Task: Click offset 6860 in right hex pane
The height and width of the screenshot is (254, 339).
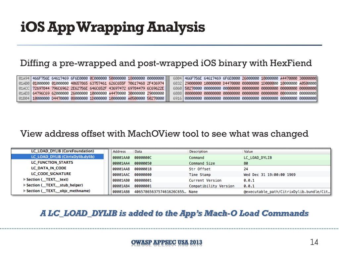Action: 177,88
